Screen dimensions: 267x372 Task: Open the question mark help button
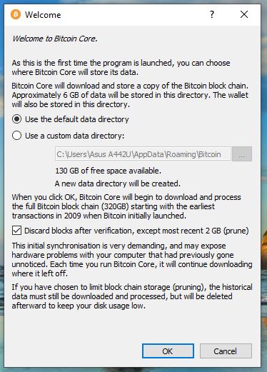tap(212, 14)
